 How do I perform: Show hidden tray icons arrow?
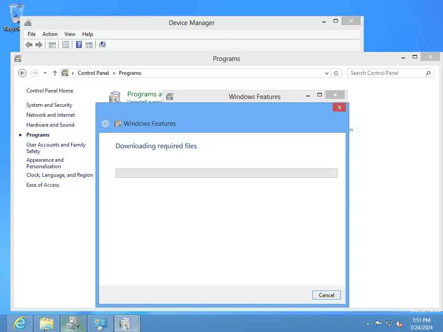coord(368,324)
